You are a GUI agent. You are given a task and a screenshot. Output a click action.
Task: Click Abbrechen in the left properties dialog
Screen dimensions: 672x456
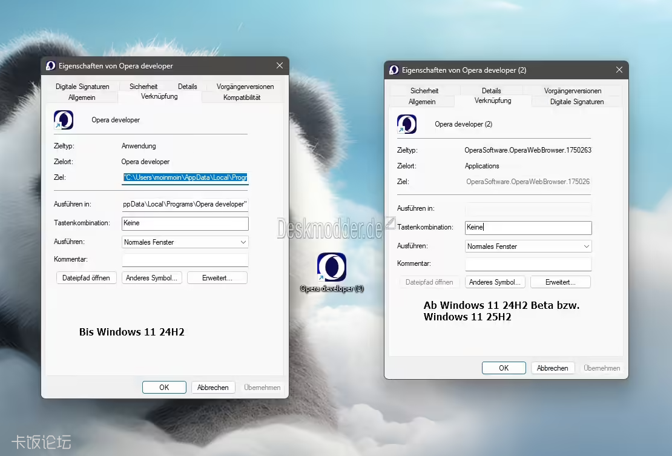tap(213, 387)
